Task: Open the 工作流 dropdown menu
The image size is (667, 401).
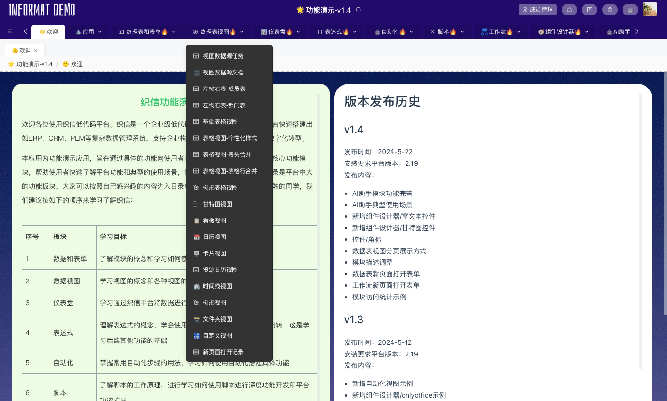Action: (501, 32)
